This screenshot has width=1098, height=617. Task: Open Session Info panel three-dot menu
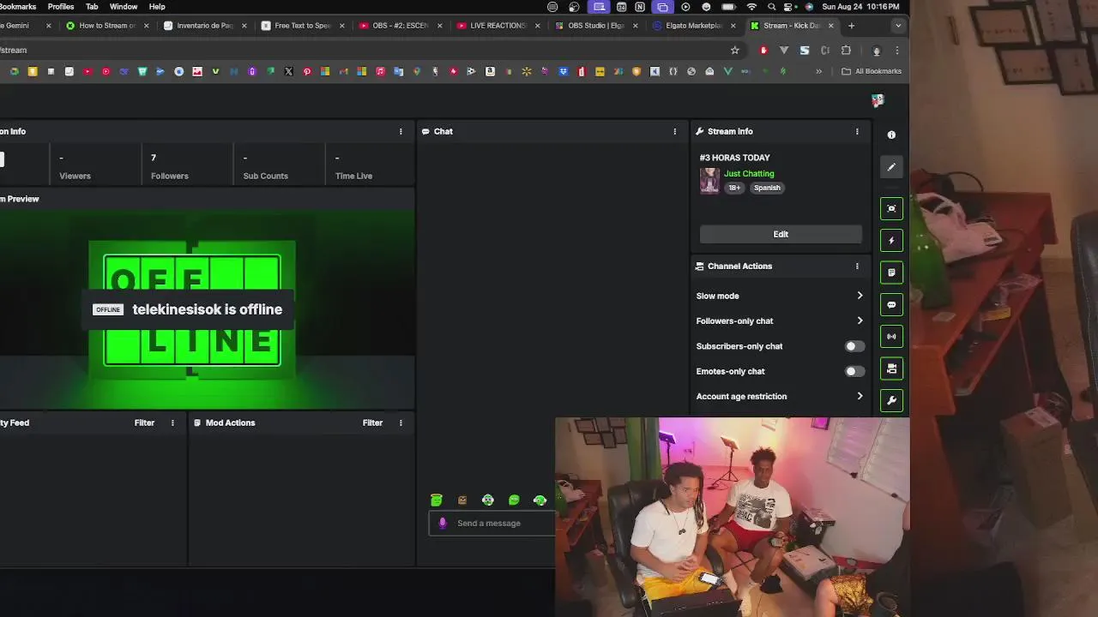401,131
